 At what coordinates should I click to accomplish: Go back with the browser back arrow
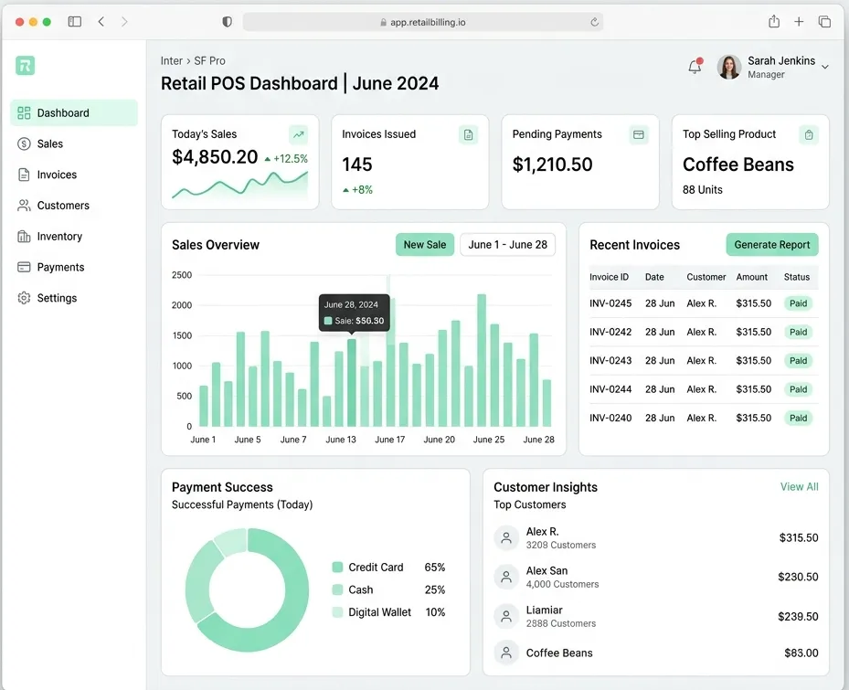tap(101, 22)
